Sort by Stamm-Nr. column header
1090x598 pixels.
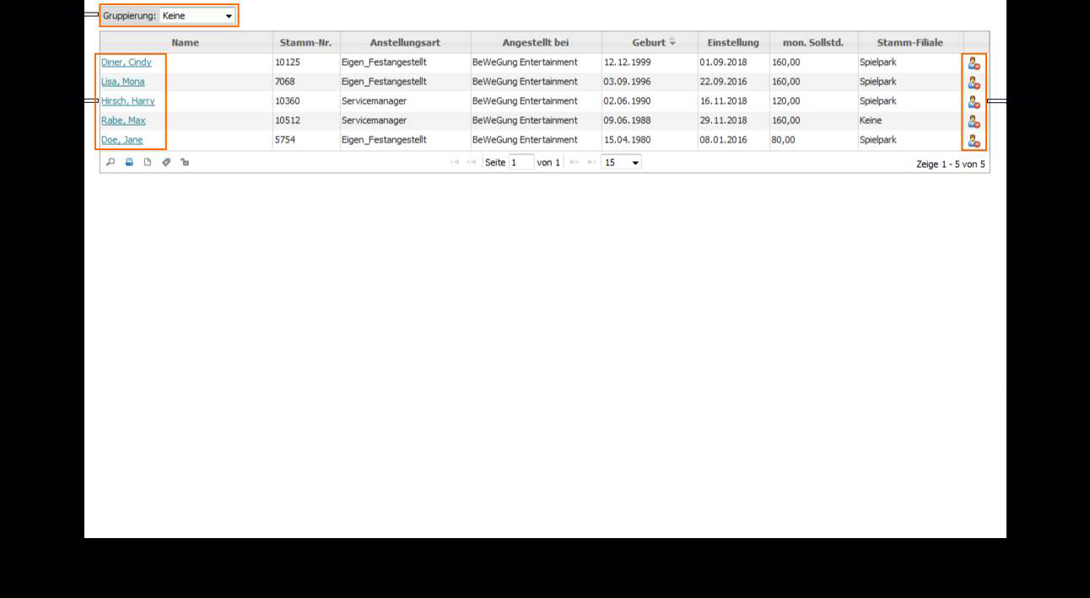coord(305,42)
